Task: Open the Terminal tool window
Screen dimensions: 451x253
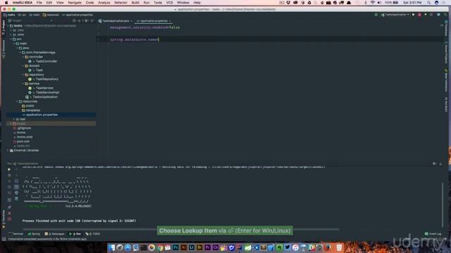Action: [16, 234]
